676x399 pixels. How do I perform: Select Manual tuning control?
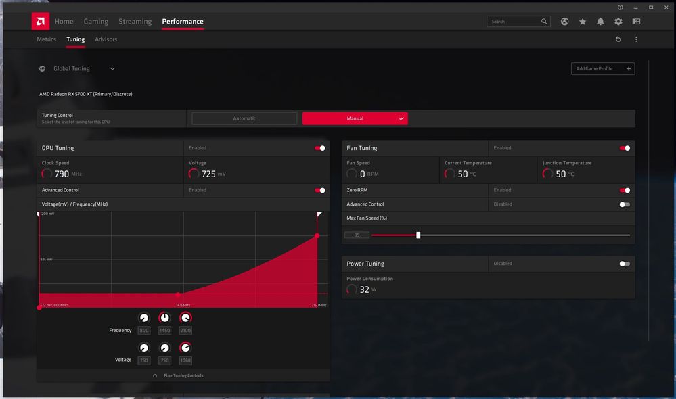355,118
